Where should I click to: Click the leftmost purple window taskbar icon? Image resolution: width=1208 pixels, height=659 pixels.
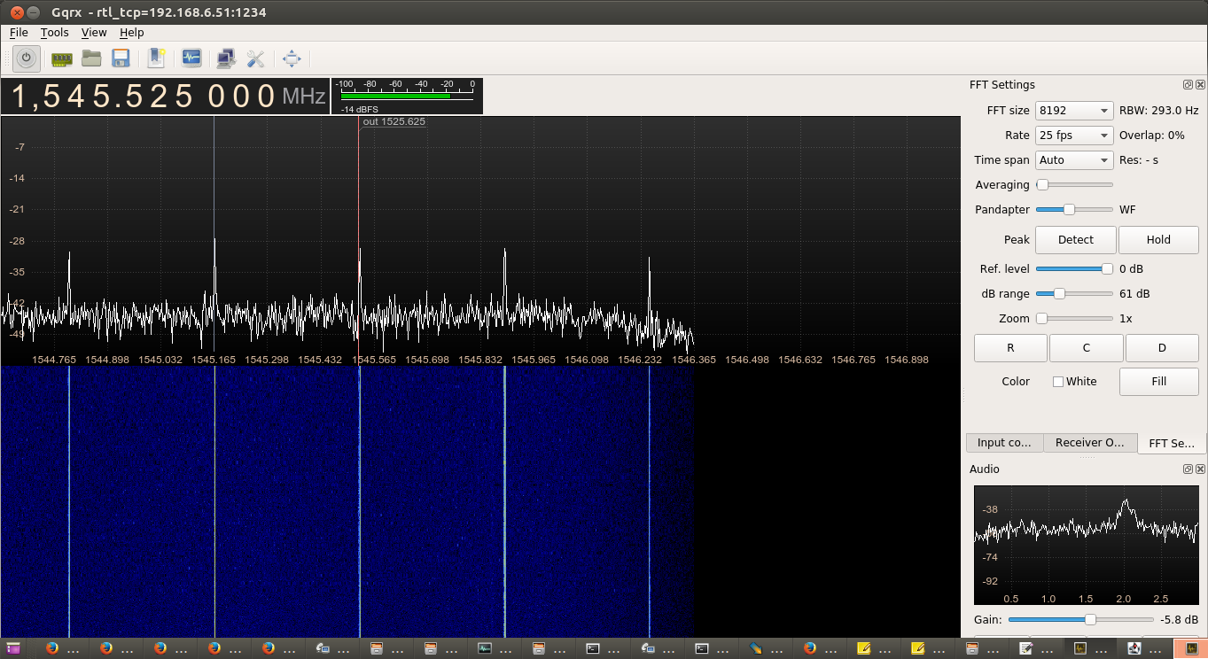click(x=12, y=648)
